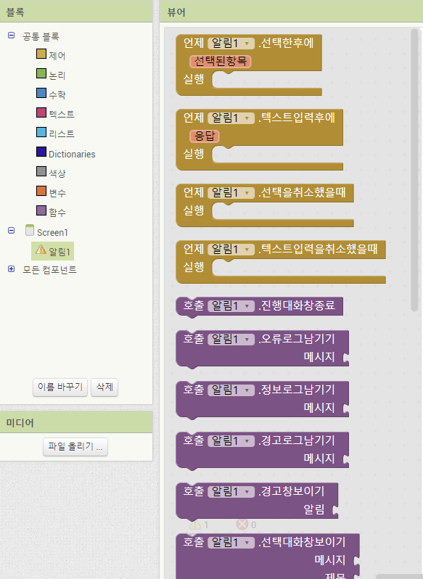
Task: Select the 논리 green color swatch
Action: pos(41,73)
